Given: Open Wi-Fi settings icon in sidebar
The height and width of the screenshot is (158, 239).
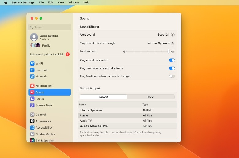Looking at the screenshot, I should 32,63.
